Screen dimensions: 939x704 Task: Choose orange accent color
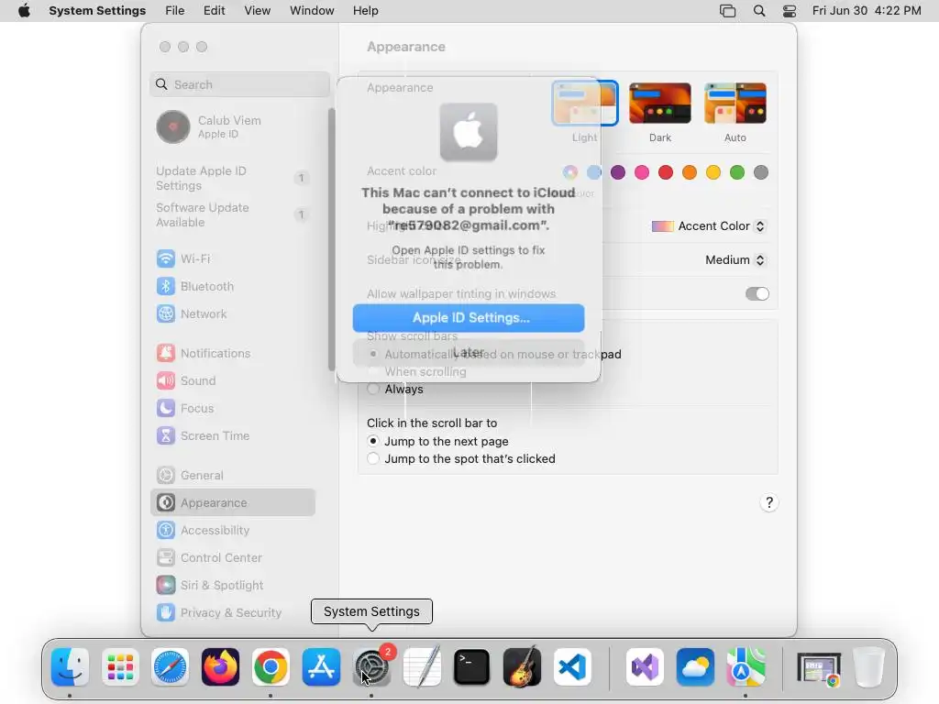point(690,173)
